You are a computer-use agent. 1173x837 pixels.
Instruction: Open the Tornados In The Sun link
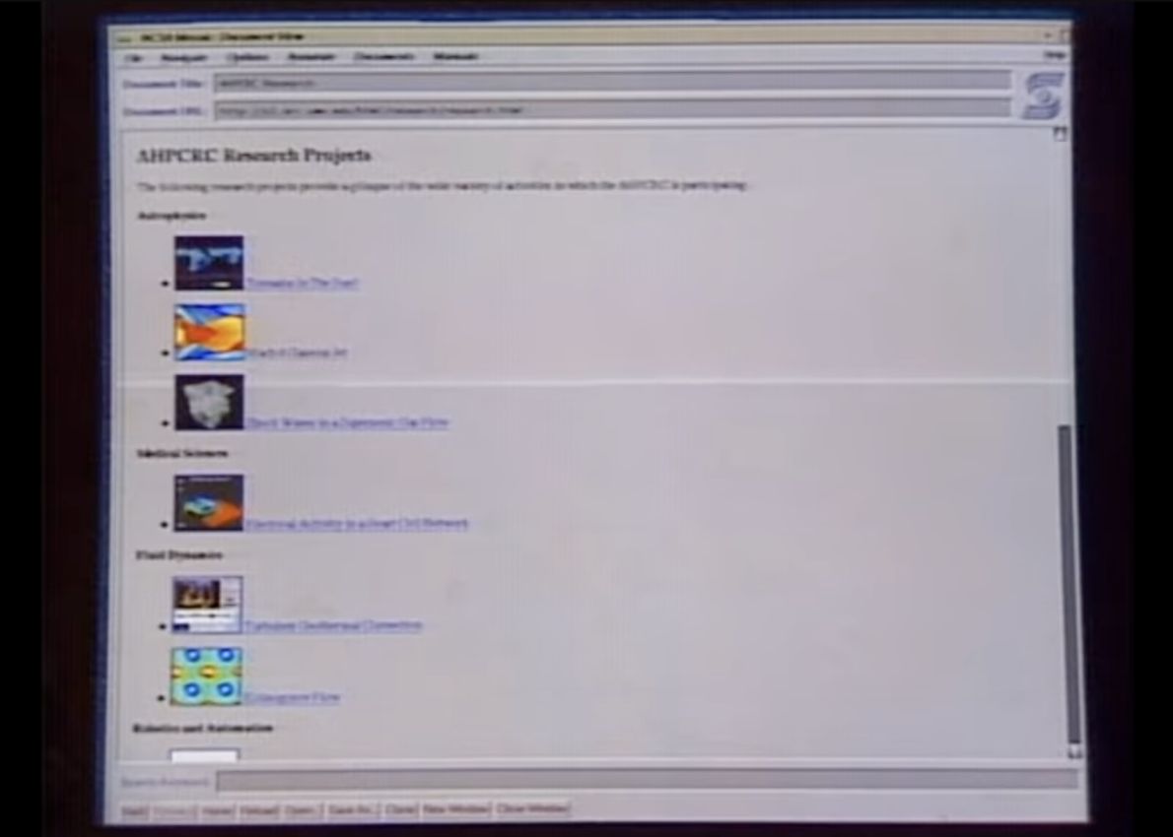pyautogui.click(x=303, y=283)
